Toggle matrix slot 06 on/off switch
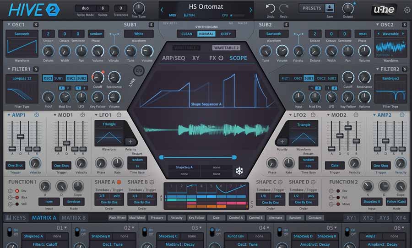 click(x=347, y=232)
